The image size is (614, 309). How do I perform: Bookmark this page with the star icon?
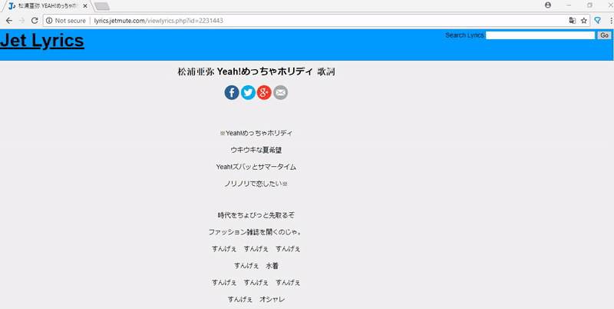(584, 21)
